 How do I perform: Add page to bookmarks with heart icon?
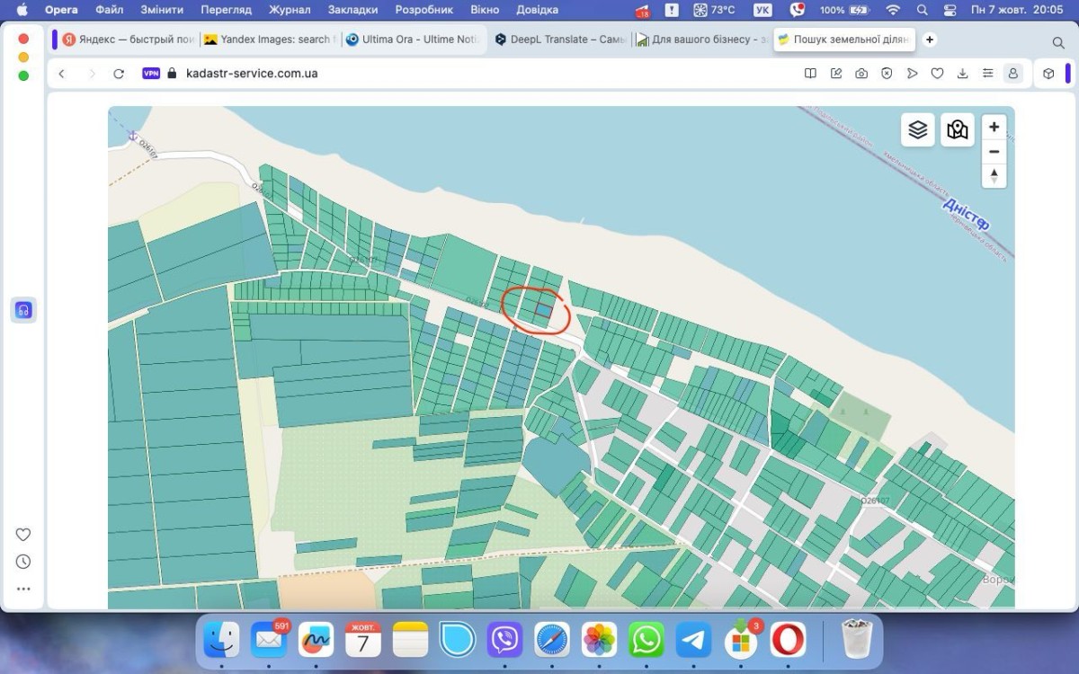pos(937,74)
